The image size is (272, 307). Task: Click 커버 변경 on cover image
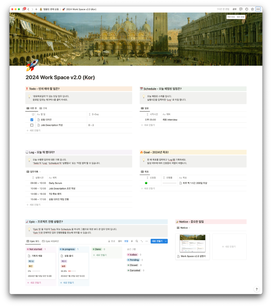tap(231, 17)
